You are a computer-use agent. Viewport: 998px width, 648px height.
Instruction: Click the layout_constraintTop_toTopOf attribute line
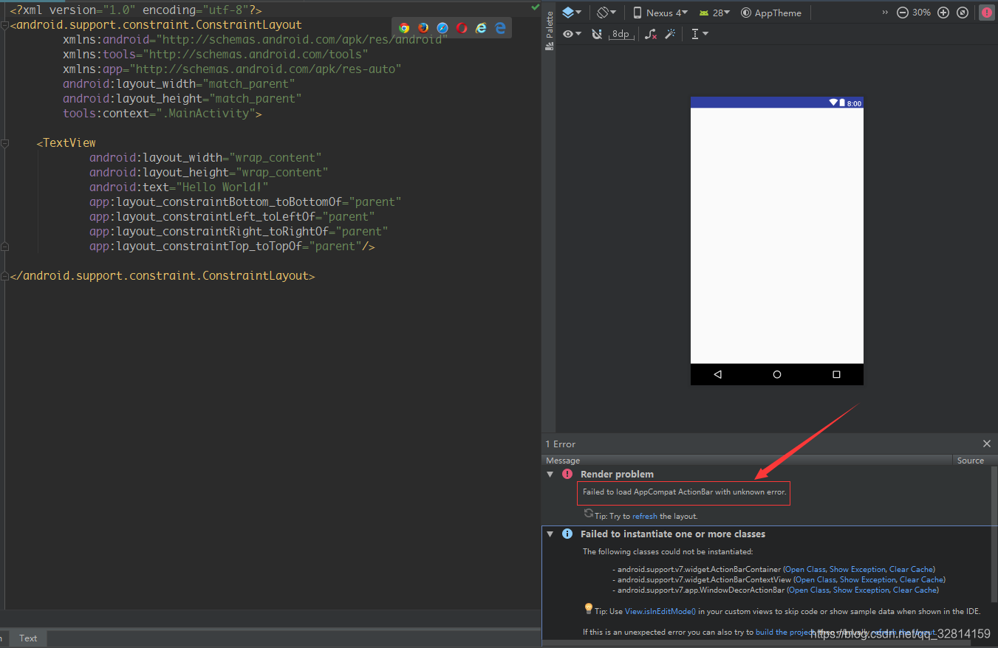tap(232, 247)
